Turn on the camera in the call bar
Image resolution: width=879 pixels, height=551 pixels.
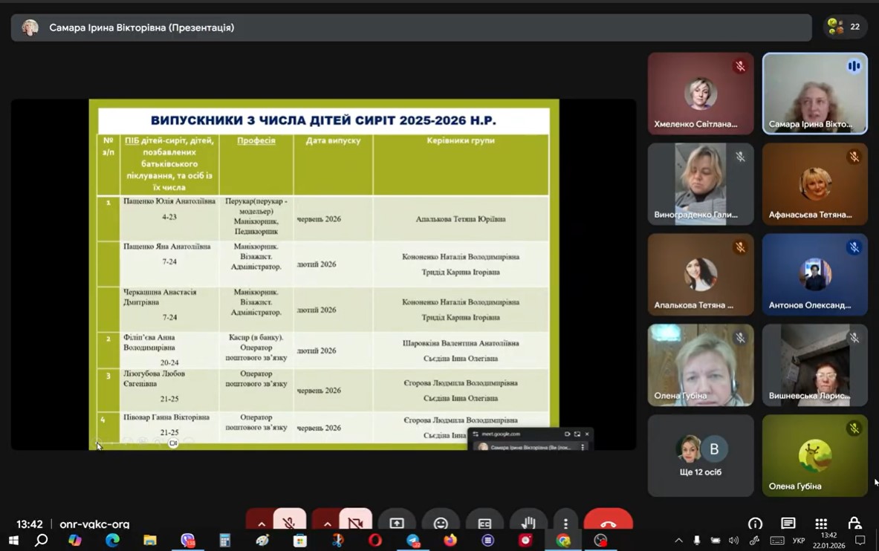(355, 523)
